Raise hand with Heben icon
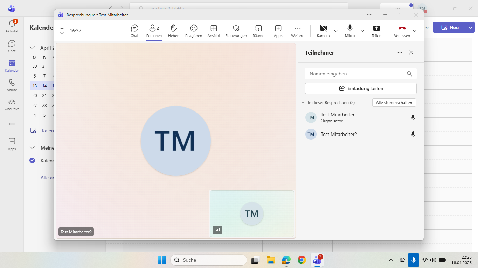 [173, 31]
